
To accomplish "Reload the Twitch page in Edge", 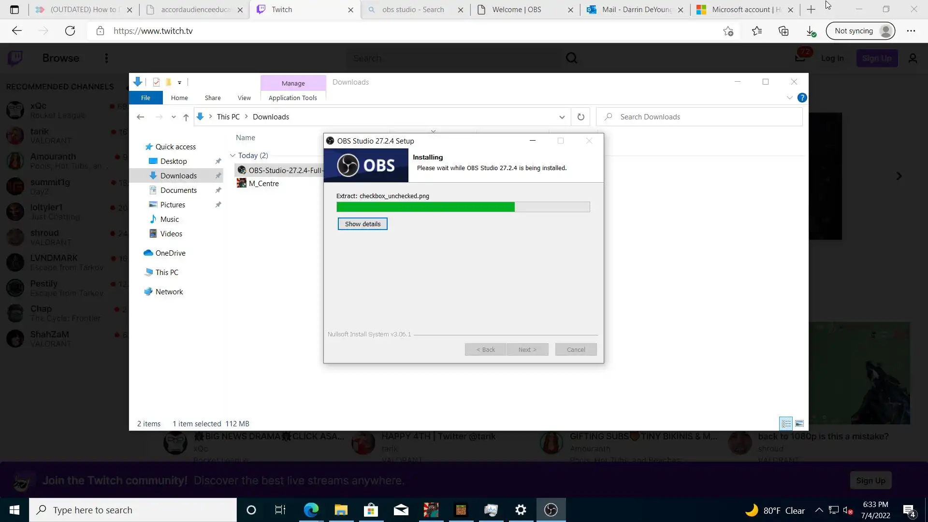I will pyautogui.click(x=70, y=31).
